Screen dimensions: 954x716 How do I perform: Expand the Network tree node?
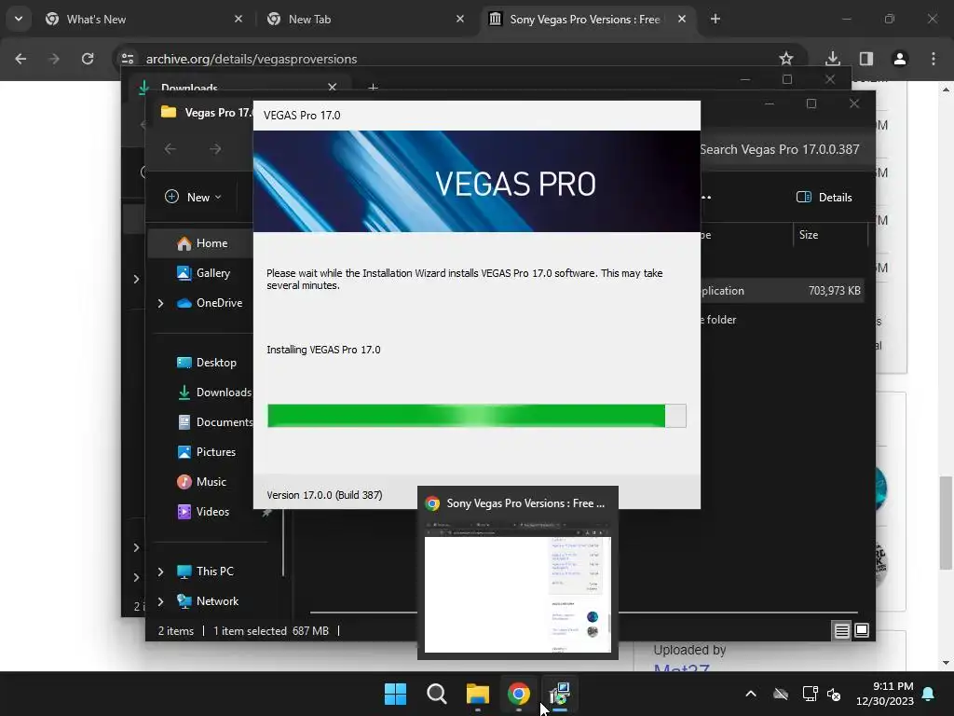coord(160,601)
